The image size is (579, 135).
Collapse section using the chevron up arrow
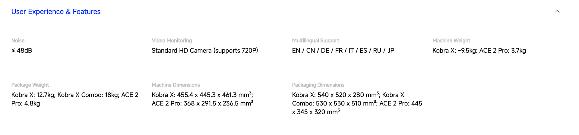point(557,11)
